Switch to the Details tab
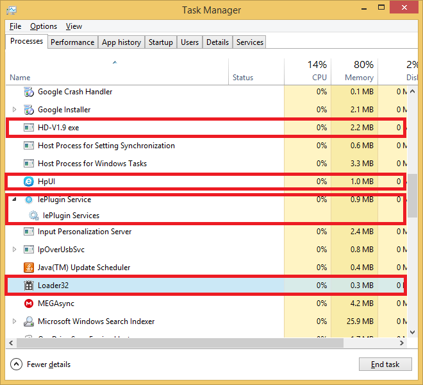Image resolution: width=423 pixels, height=385 pixels. point(217,42)
